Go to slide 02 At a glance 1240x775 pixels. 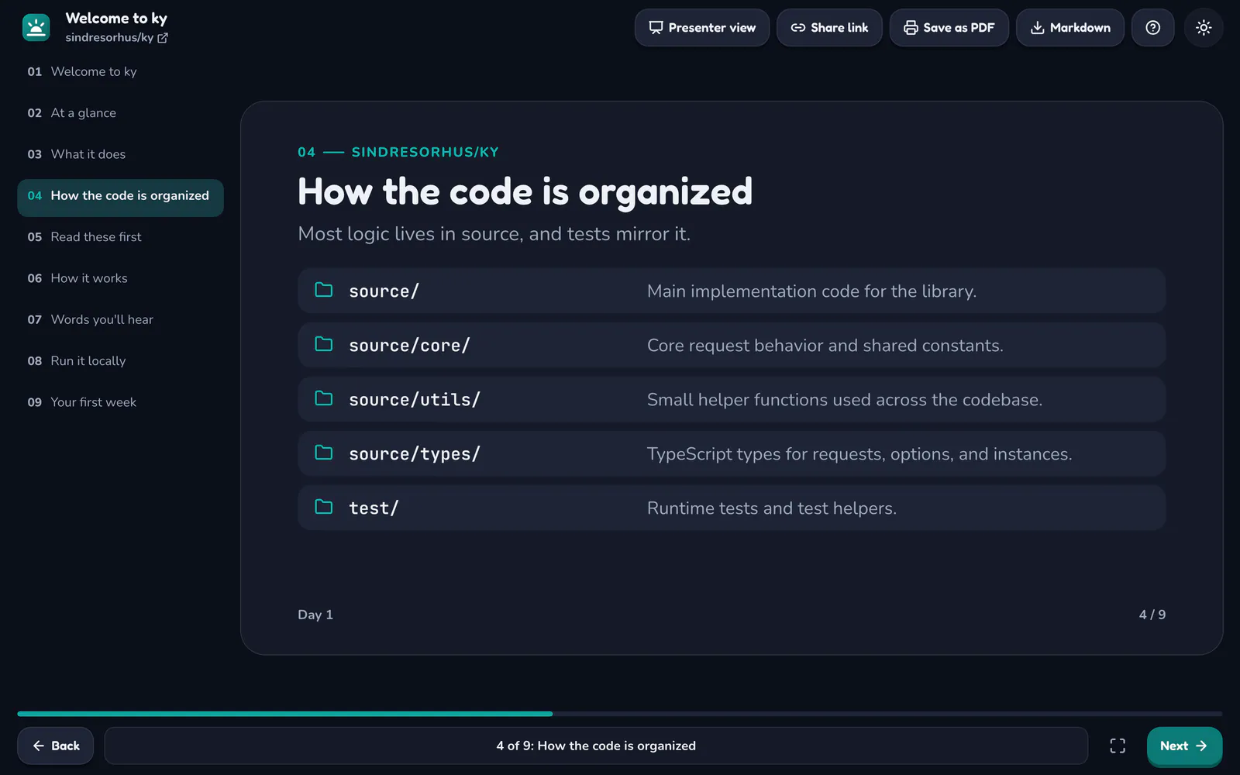tap(120, 113)
